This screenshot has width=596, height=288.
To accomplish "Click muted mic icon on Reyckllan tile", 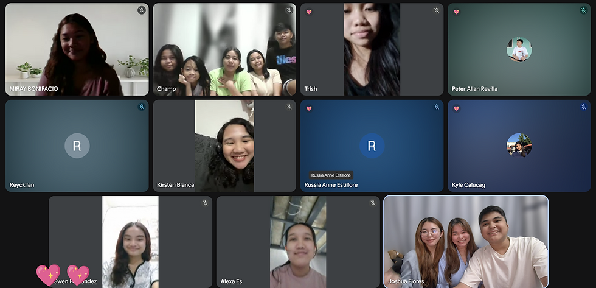I will 142,107.
